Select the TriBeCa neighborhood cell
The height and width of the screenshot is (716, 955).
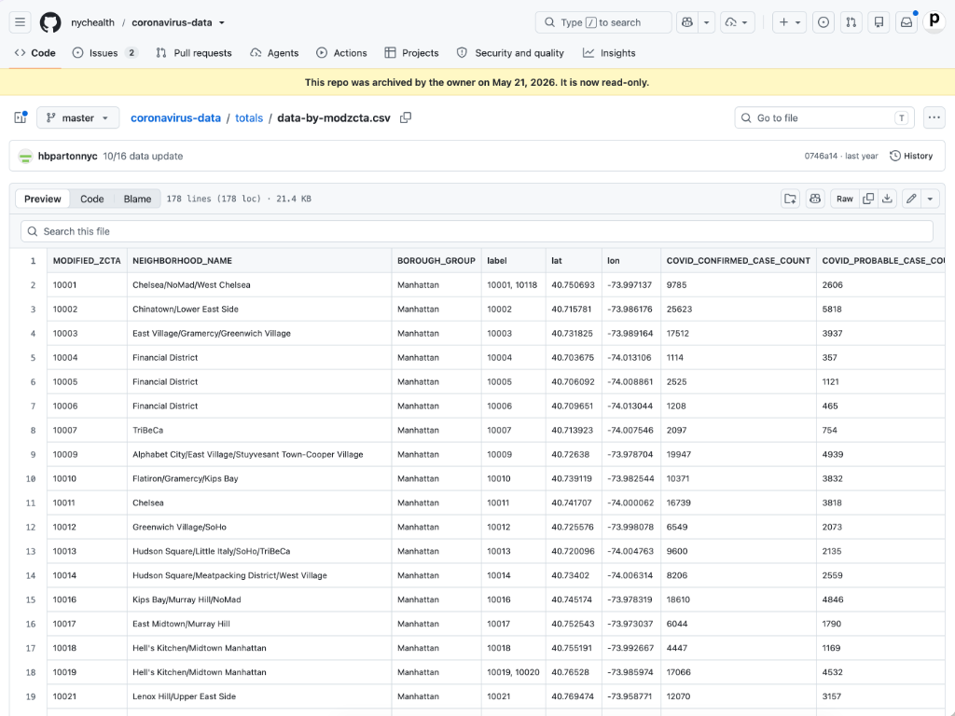(259, 431)
